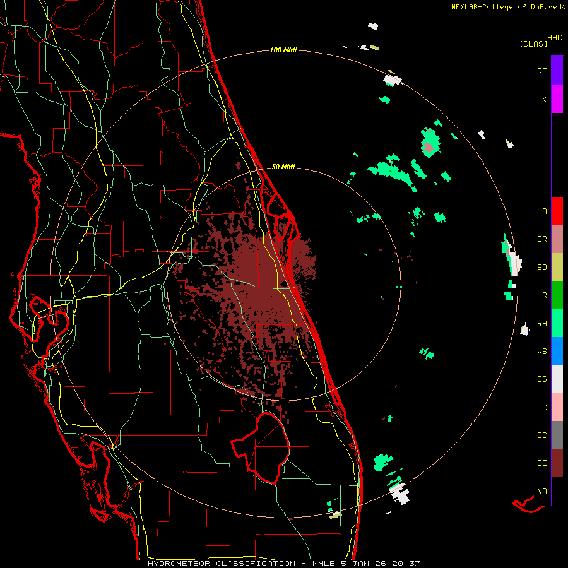Click the IC pink legend swatch
The image size is (568, 568).
pos(557,407)
